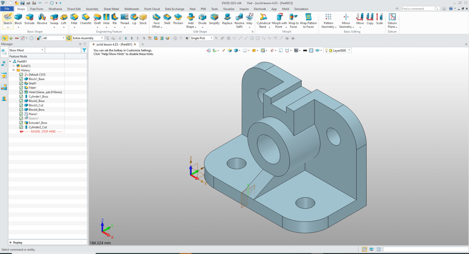Open the Layer0000 layer dropdown
This screenshot has width=469, height=254.
point(350,50)
